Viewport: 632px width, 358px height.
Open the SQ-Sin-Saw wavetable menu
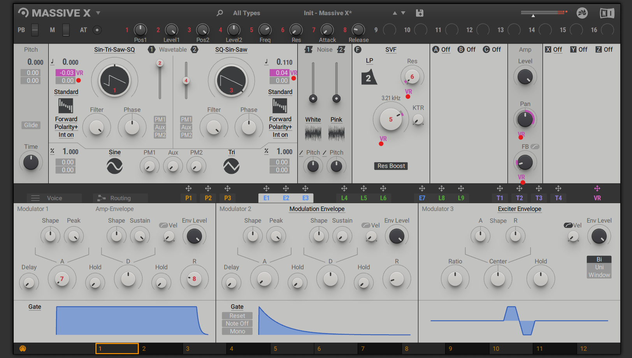[x=231, y=49]
